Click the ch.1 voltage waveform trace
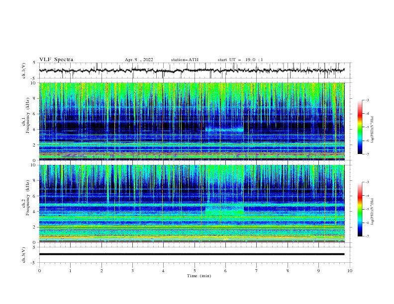Image resolution: width=394 pixels, height=304 pixels. (192, 71)
